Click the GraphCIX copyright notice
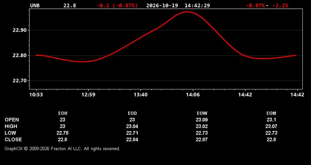Viewport: 311px width, 165px height. [62, 148]
